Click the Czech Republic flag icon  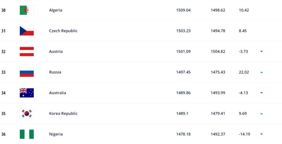coord(27,31)
